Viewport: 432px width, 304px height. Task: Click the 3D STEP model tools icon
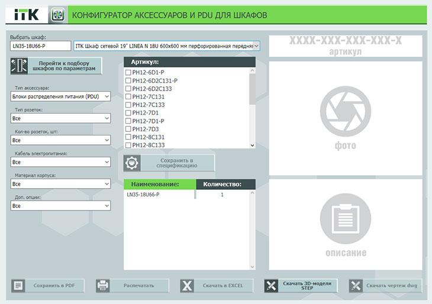click(x=272, y=286)
